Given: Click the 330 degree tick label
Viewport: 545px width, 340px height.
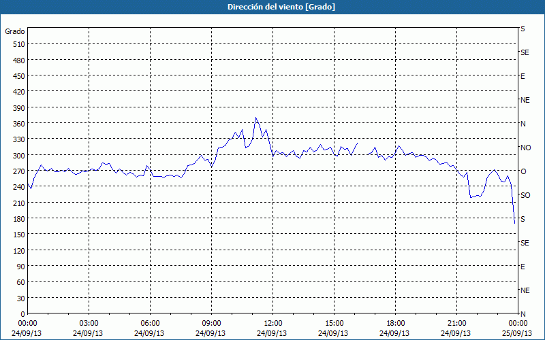Looking at the screenshot, I should [x=20, y=139].
